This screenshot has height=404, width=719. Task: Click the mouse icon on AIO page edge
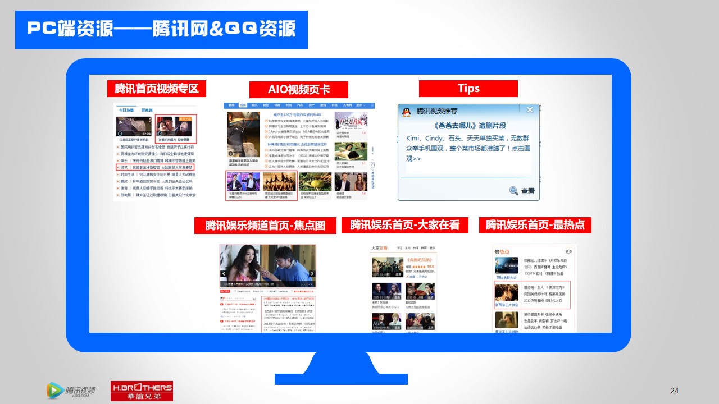point(372,165)
